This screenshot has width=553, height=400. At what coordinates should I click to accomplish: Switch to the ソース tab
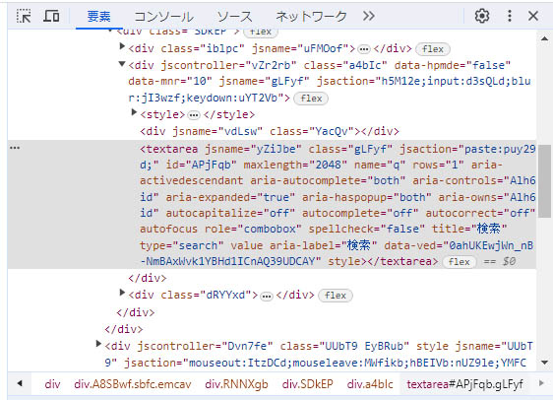tap(234, 16)
